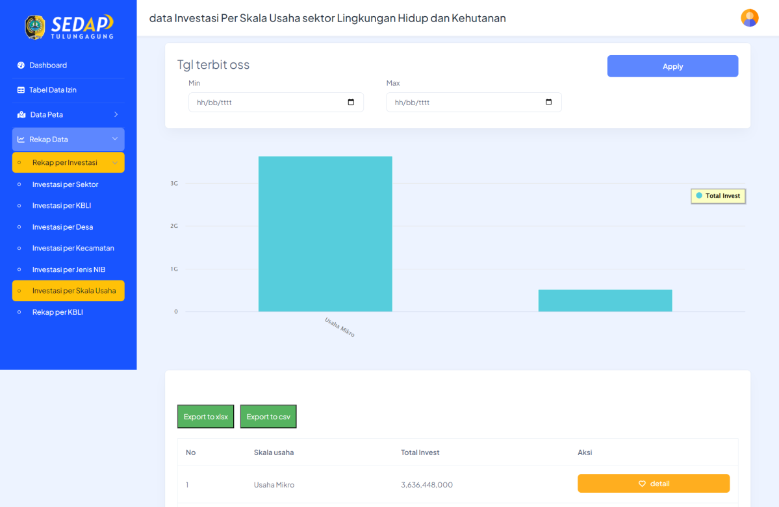Click the short second chart bar

[605, 301]
